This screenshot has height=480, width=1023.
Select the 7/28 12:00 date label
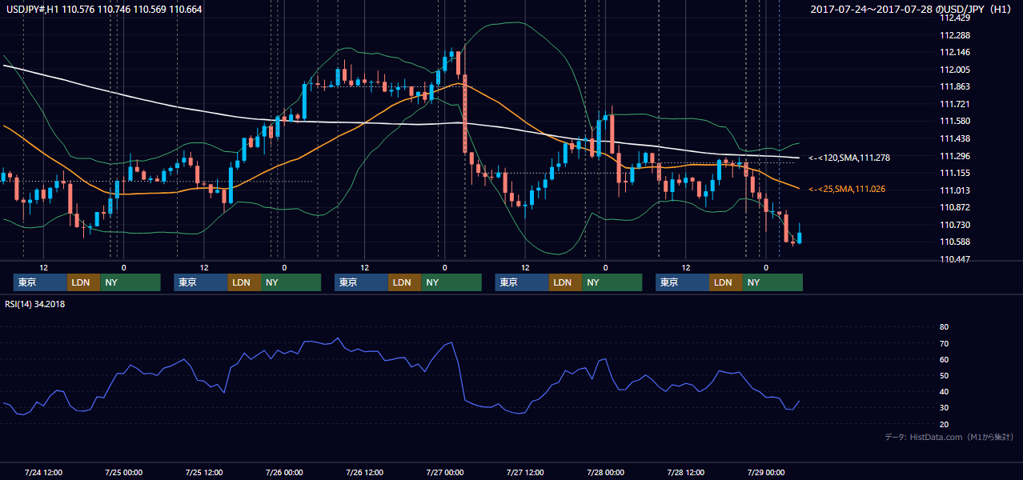(685, 472)
